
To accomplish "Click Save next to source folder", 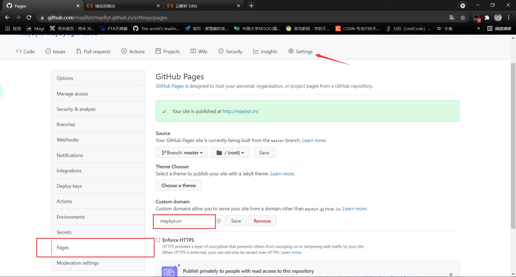I will click(264, 152).
